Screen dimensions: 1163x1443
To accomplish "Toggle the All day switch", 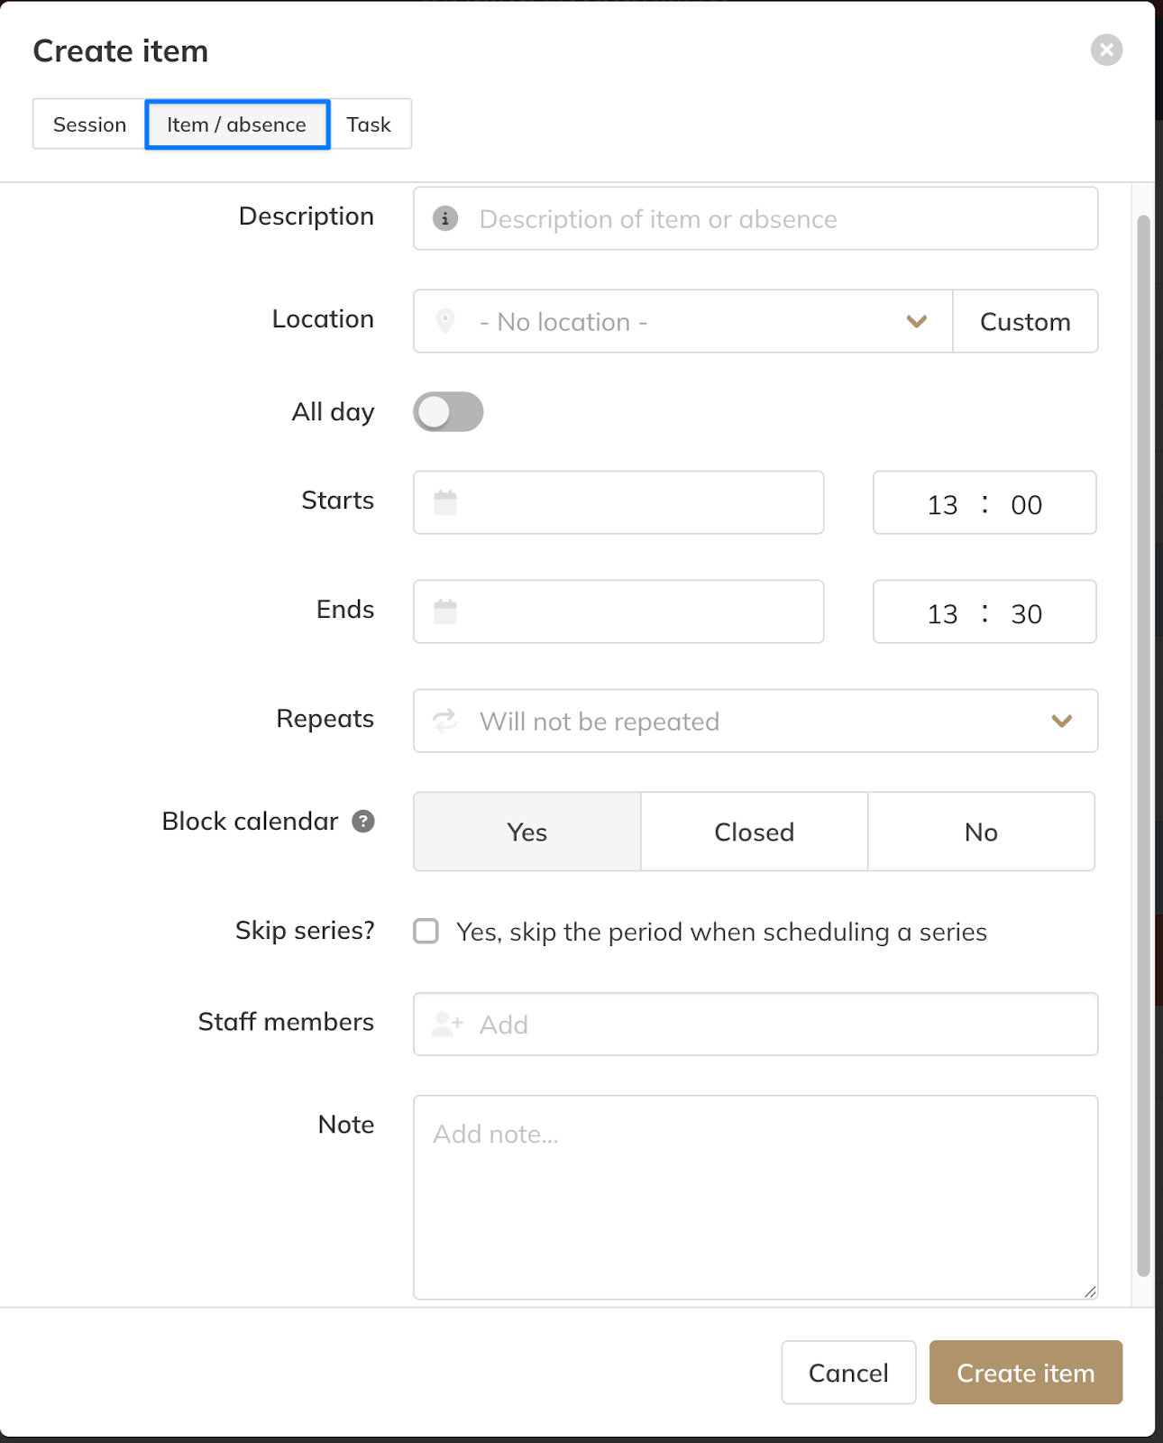I will [448, 412].
